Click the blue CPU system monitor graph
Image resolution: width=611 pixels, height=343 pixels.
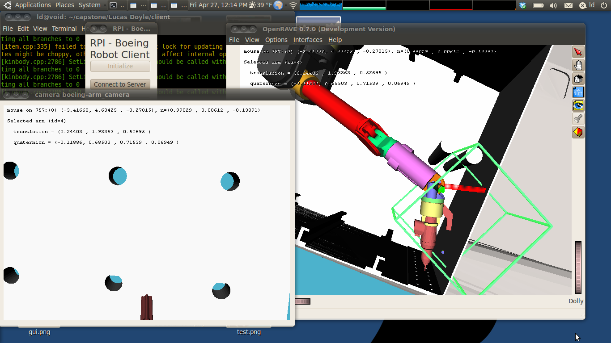point(321,5)
